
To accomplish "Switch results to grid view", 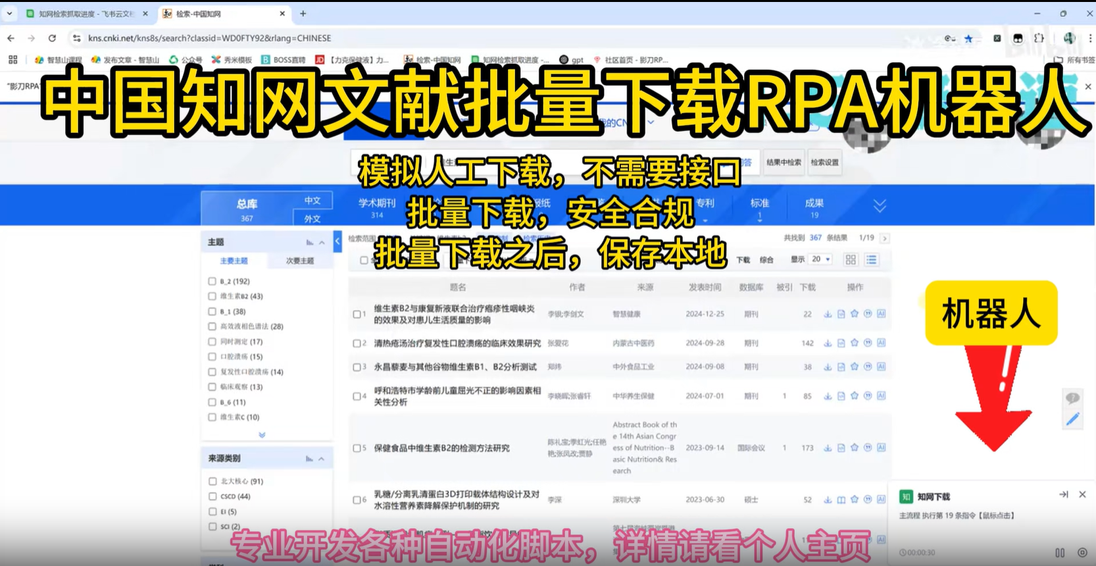I will click(851, 260).
